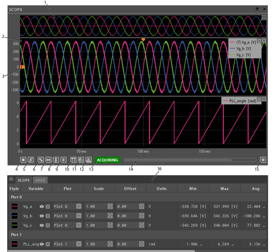Open the Vg_a style color swatch
The image size is (276, 252).
pyautogui.click(x=15, y=206)
